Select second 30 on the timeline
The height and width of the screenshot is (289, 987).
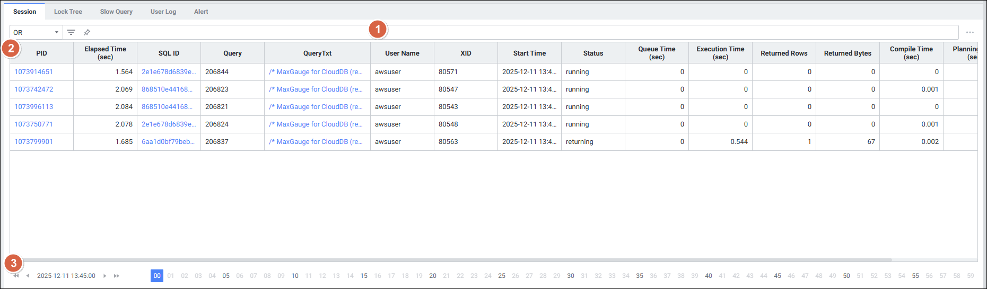pos(571,276)
